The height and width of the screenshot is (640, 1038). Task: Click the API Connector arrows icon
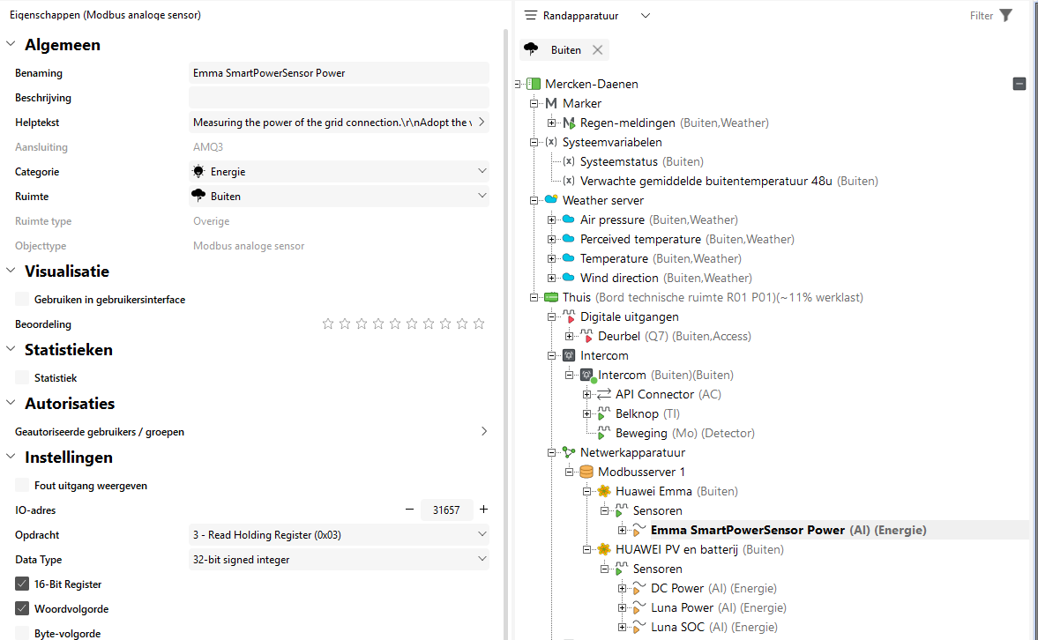[x=604, y=394]
